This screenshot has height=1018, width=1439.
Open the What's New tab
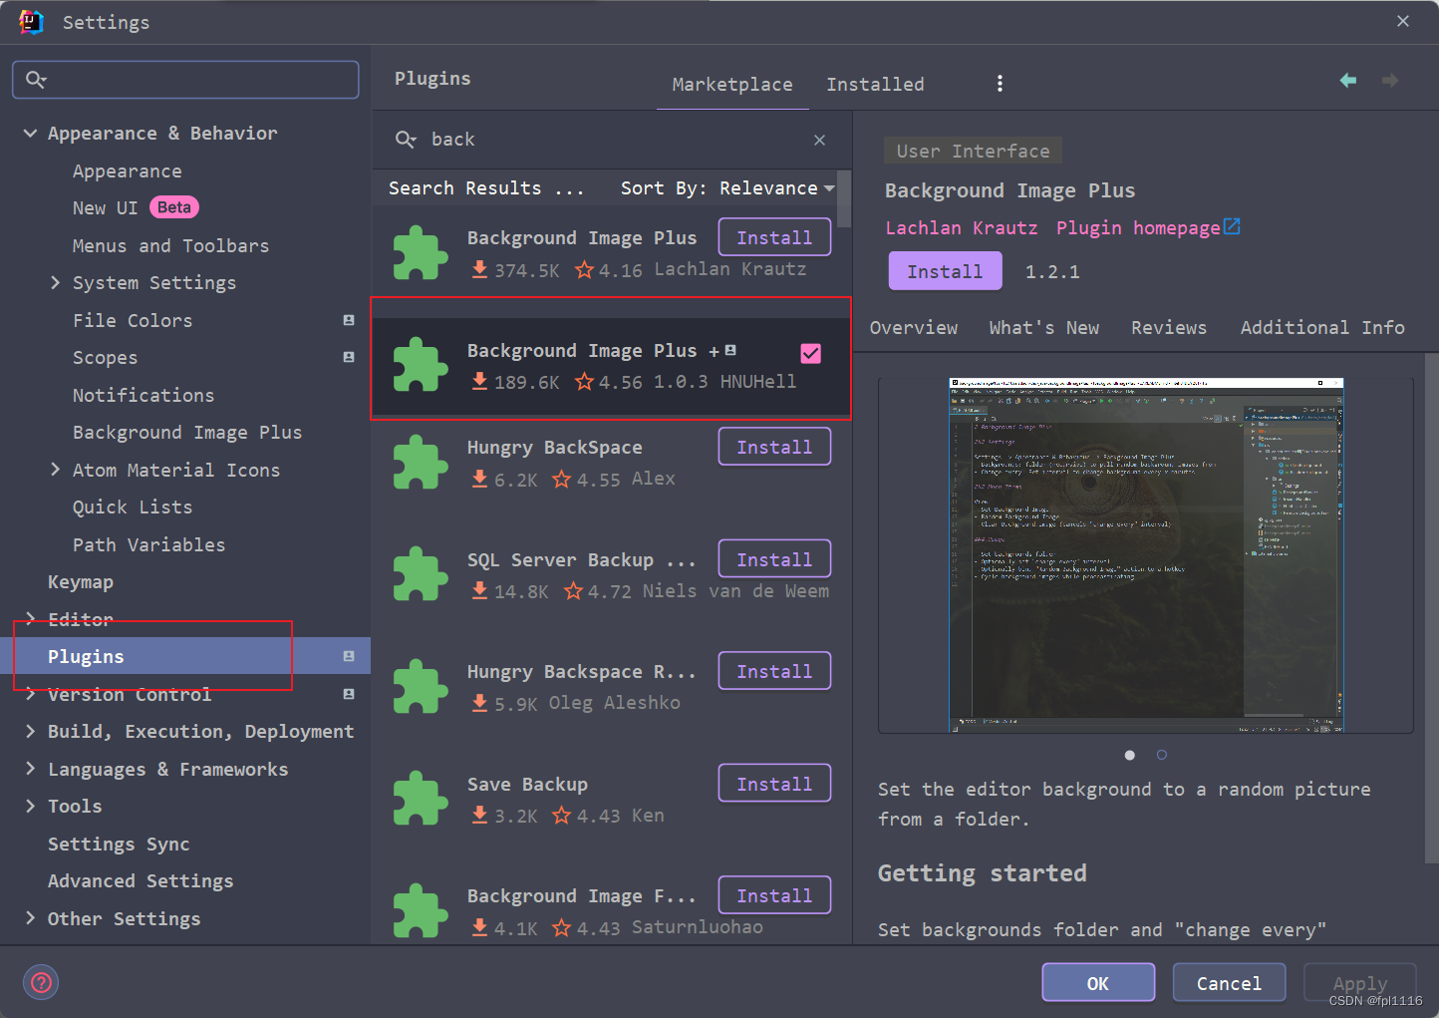tap(1042, 327)
